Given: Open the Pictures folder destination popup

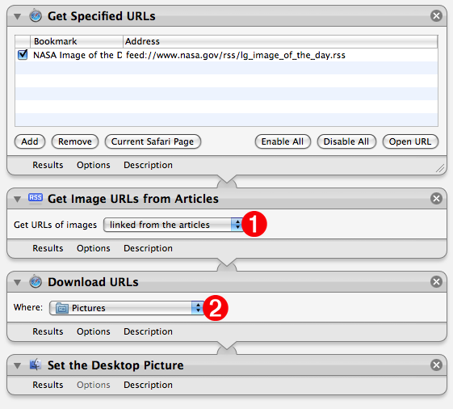Looking at the screenshot, I should coord(127,308).
